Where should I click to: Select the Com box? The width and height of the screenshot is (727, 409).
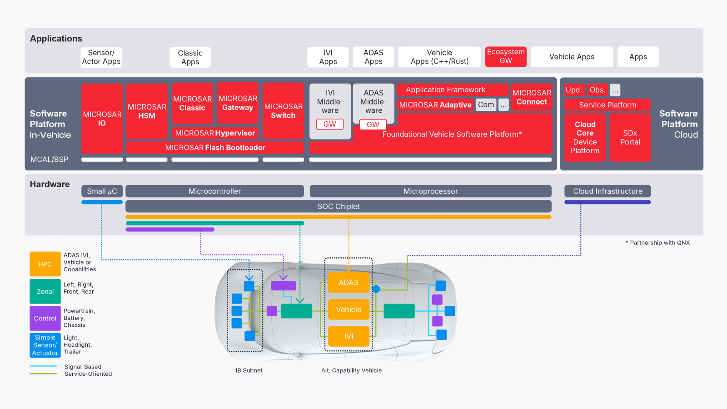[x=486, y=105]
